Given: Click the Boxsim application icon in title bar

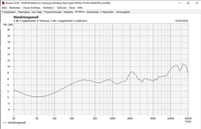Looking at the screenshot, I should pos(3,3).
